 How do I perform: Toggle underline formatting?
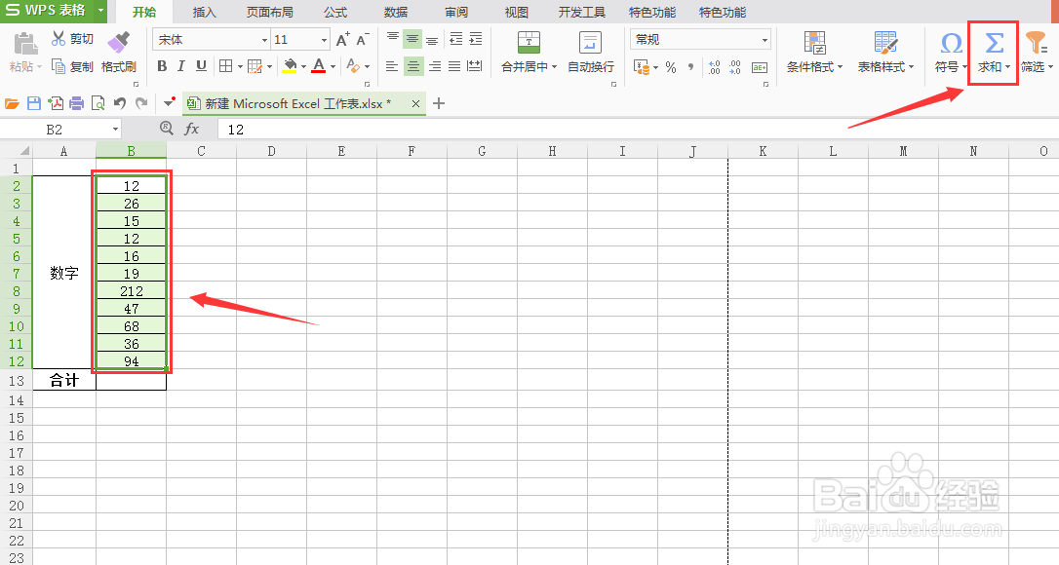coord(201,66)
